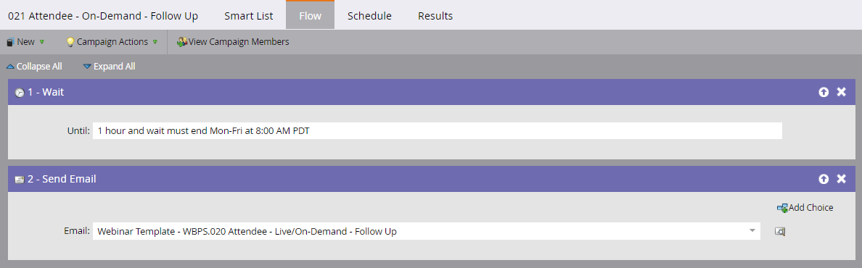
Task: Click the Add Choice icon
Action: 782,208
